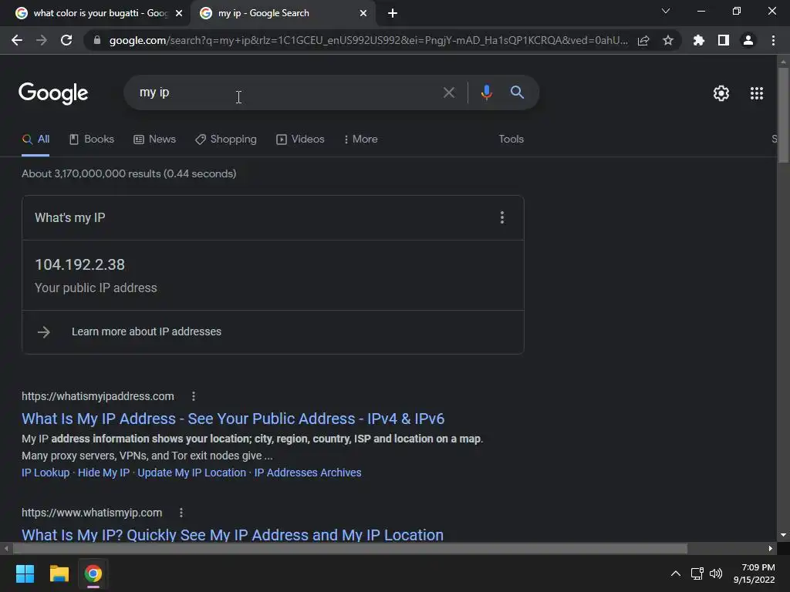This screenshot has width=790, height=592.
Task: Select the All results tab
Action: (35, 140)
